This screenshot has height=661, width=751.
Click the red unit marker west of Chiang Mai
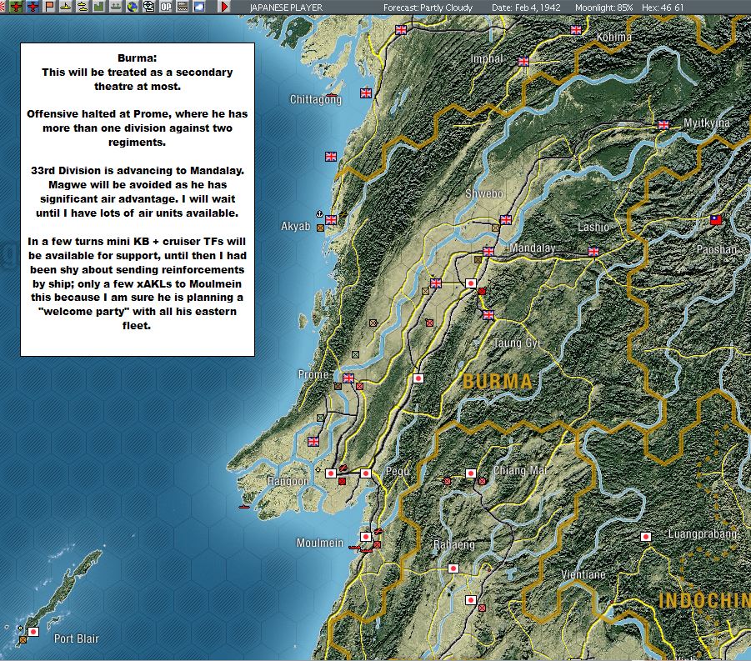[447, 482]
